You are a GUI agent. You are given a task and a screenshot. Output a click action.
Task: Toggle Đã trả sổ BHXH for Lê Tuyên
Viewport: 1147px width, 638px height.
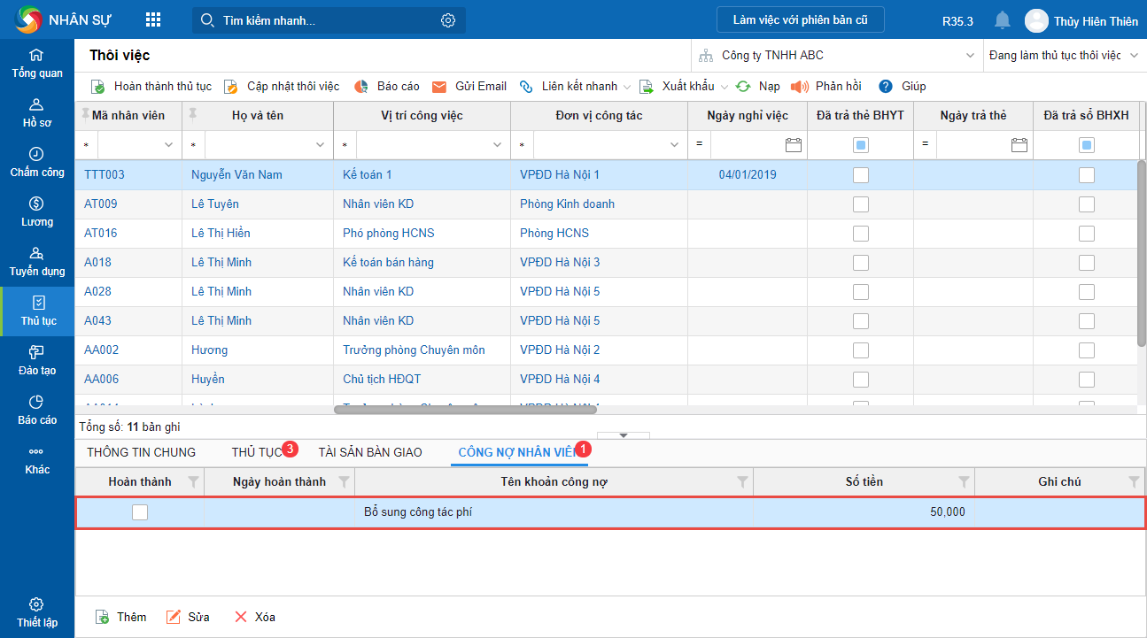click(1086, 204)
